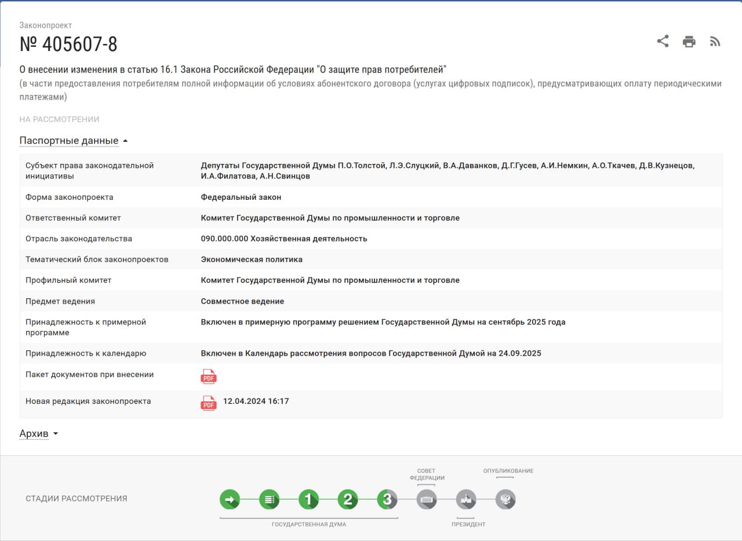This screenshot has width=742, height=541.
Task: Select the Президент stage icon
Action: point(467,499)
